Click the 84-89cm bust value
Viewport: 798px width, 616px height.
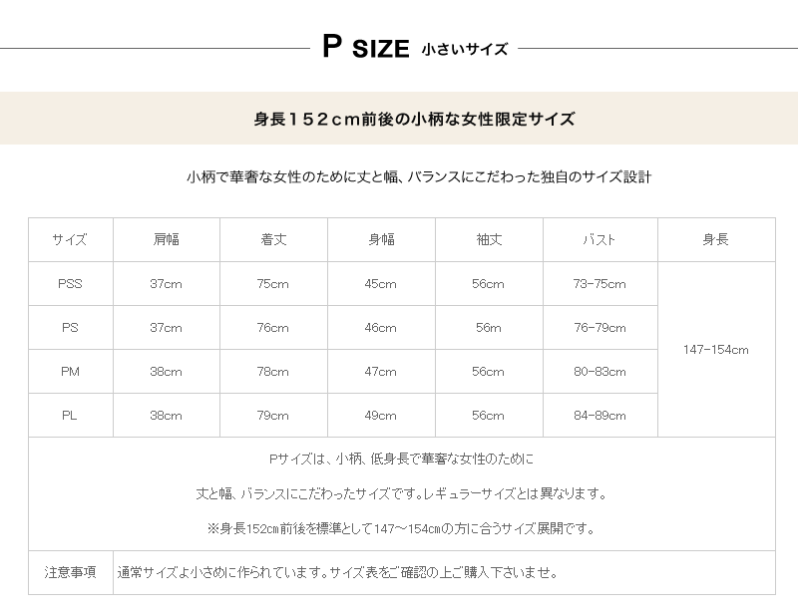click(x=599, y=416)
